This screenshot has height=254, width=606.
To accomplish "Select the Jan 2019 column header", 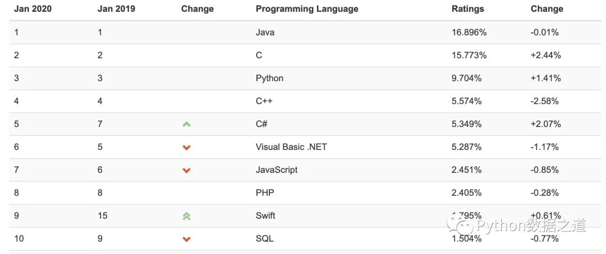I will pyautogui.click(x=116, y=9).
